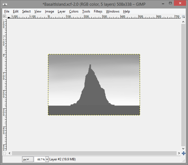
Task: Click the vertical ruler on the left
Action: click(5, 85)
